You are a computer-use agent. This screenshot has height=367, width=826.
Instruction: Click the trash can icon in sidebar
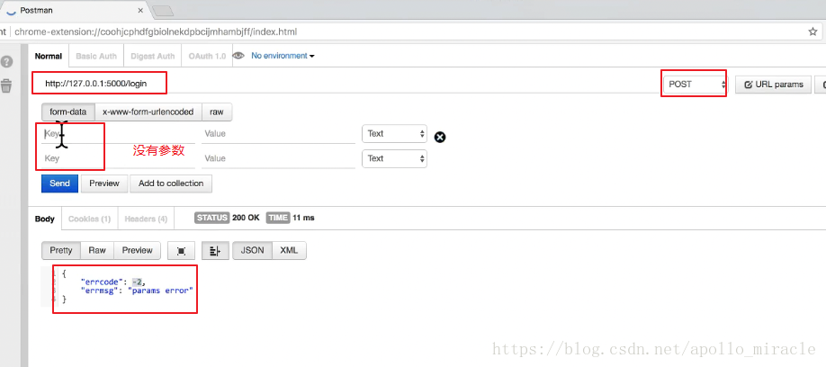pyautogui.click(x=6, y=85)
